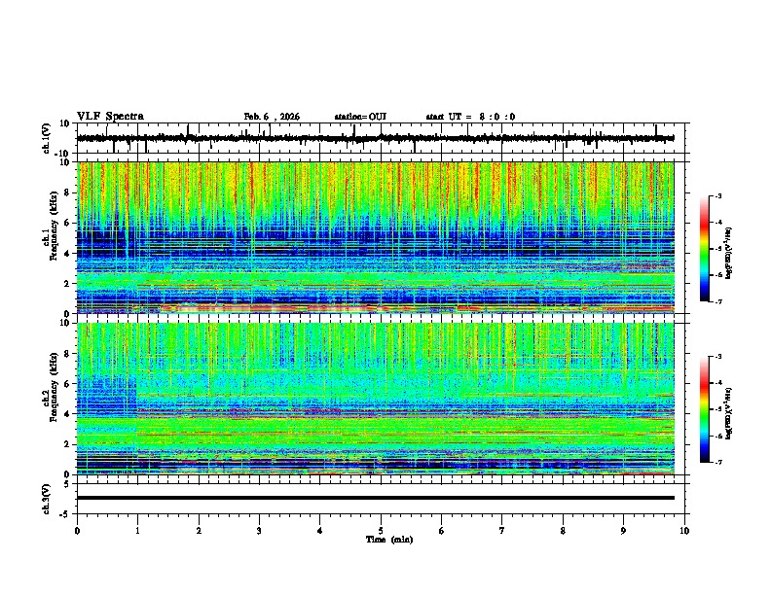Image resolution: width=771 pixels, height=595 pixels.
Task: Click the "-7" tick on ch.2 colorbar
Action: click(x=717, y=462)
